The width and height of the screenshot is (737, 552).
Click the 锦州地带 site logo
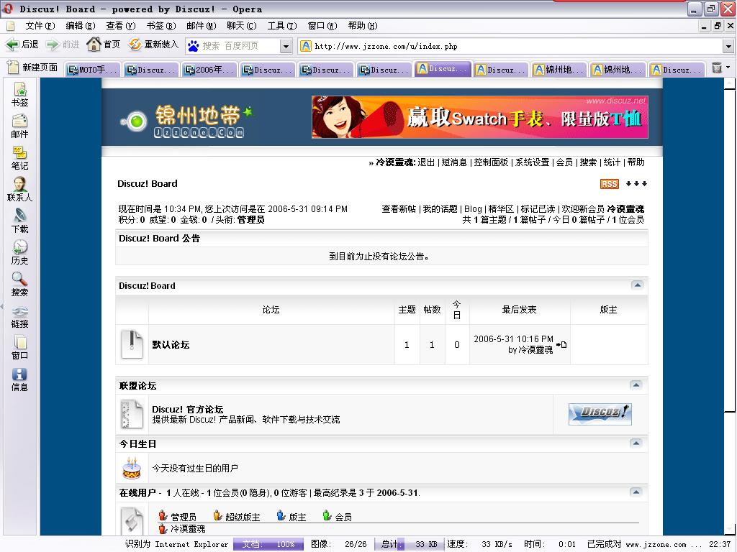(186, 121)
